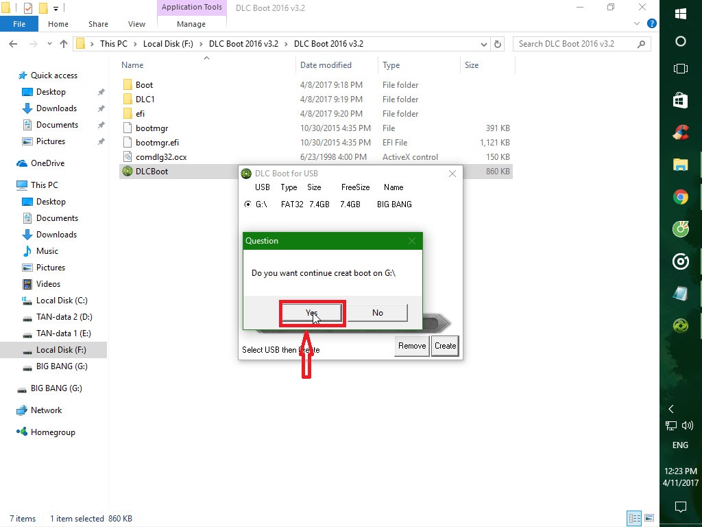Expand the address bar history dropdown
This screenshot has height=527, width=702.
[483, 44]
